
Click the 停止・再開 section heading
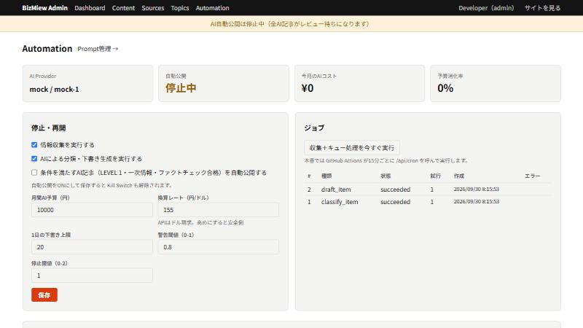tap(48, 128)
